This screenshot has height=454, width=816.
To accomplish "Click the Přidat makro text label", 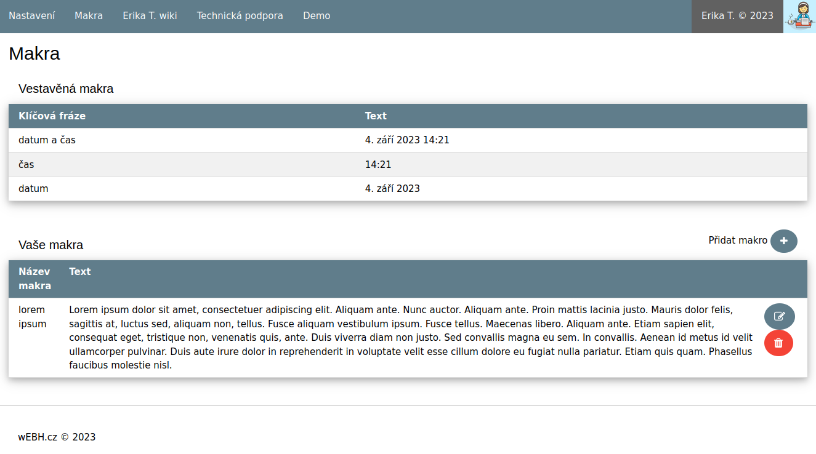I will click(x=738, y=240).
